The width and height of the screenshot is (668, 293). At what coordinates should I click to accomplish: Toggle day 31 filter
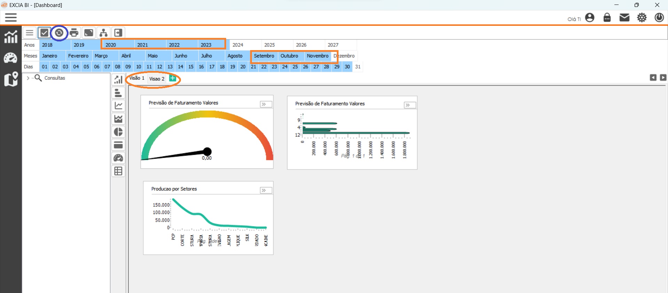coord(358,67)
